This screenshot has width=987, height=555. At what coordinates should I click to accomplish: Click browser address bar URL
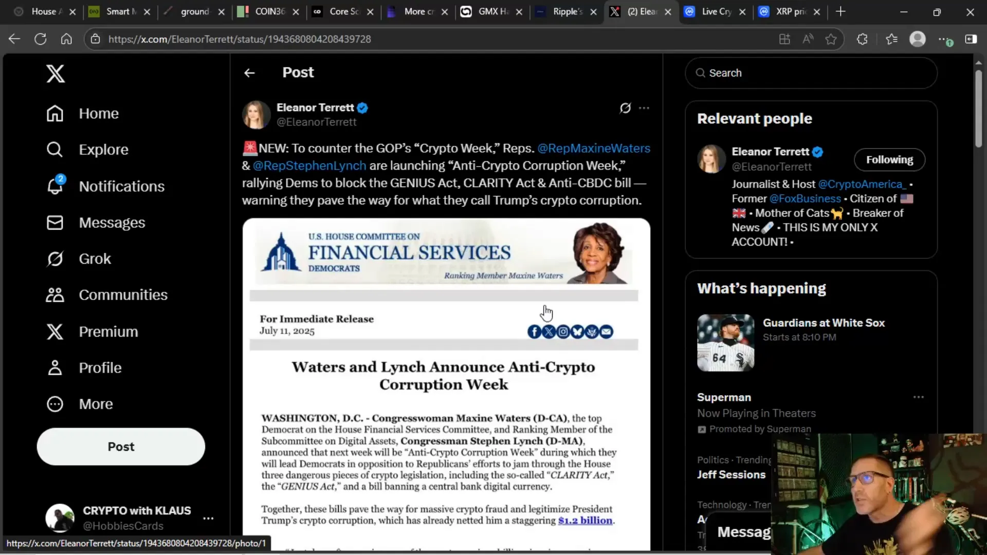coord(240,39)
